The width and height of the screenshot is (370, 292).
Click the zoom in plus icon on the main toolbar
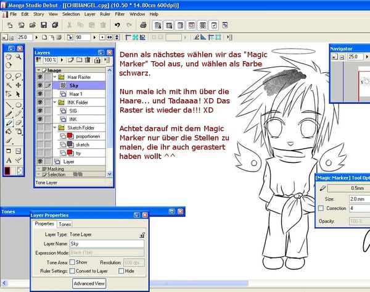coord(5,37)
